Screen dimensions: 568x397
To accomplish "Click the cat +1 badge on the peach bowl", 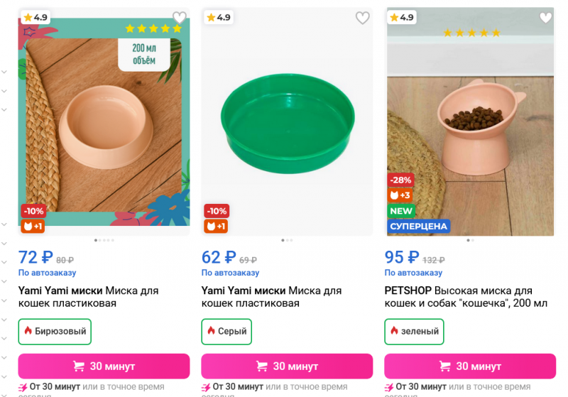I will [33, 227].
